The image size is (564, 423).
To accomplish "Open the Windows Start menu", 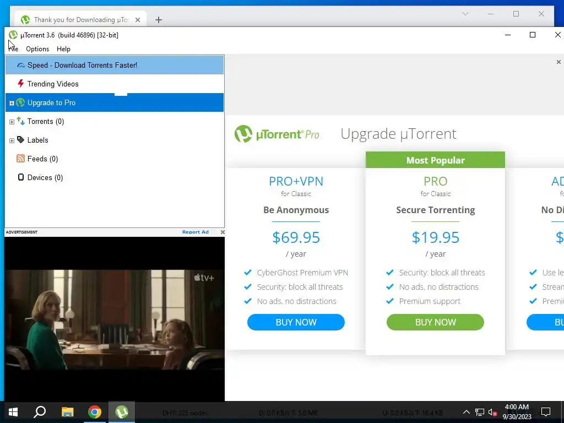I will [13, 412].
